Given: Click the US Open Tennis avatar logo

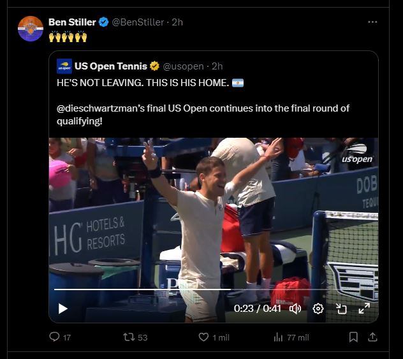Looking at the screenshot, I should (x=64, y=66).
